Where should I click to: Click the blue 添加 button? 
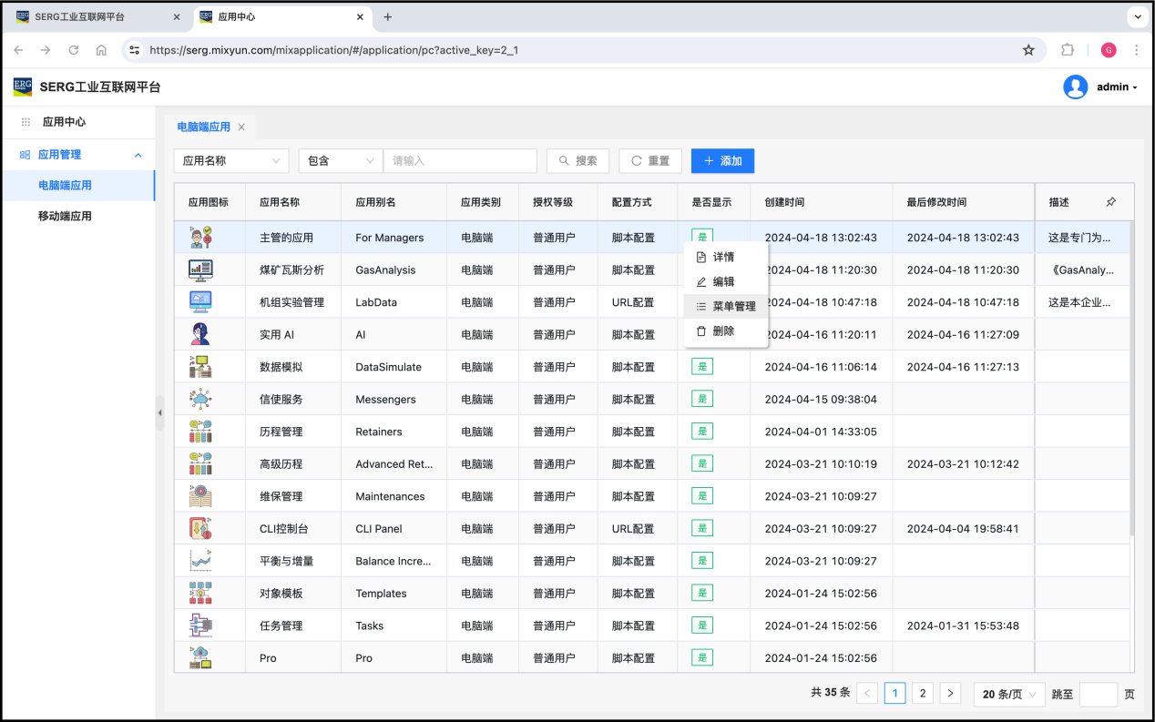point(722,161)
